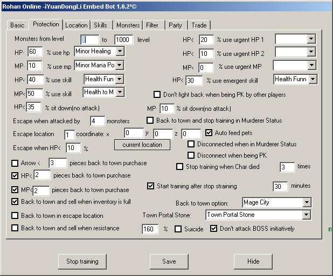Click the maximum monster level field 1000
This screenshot has height=276, width=333.
point(124,40)
